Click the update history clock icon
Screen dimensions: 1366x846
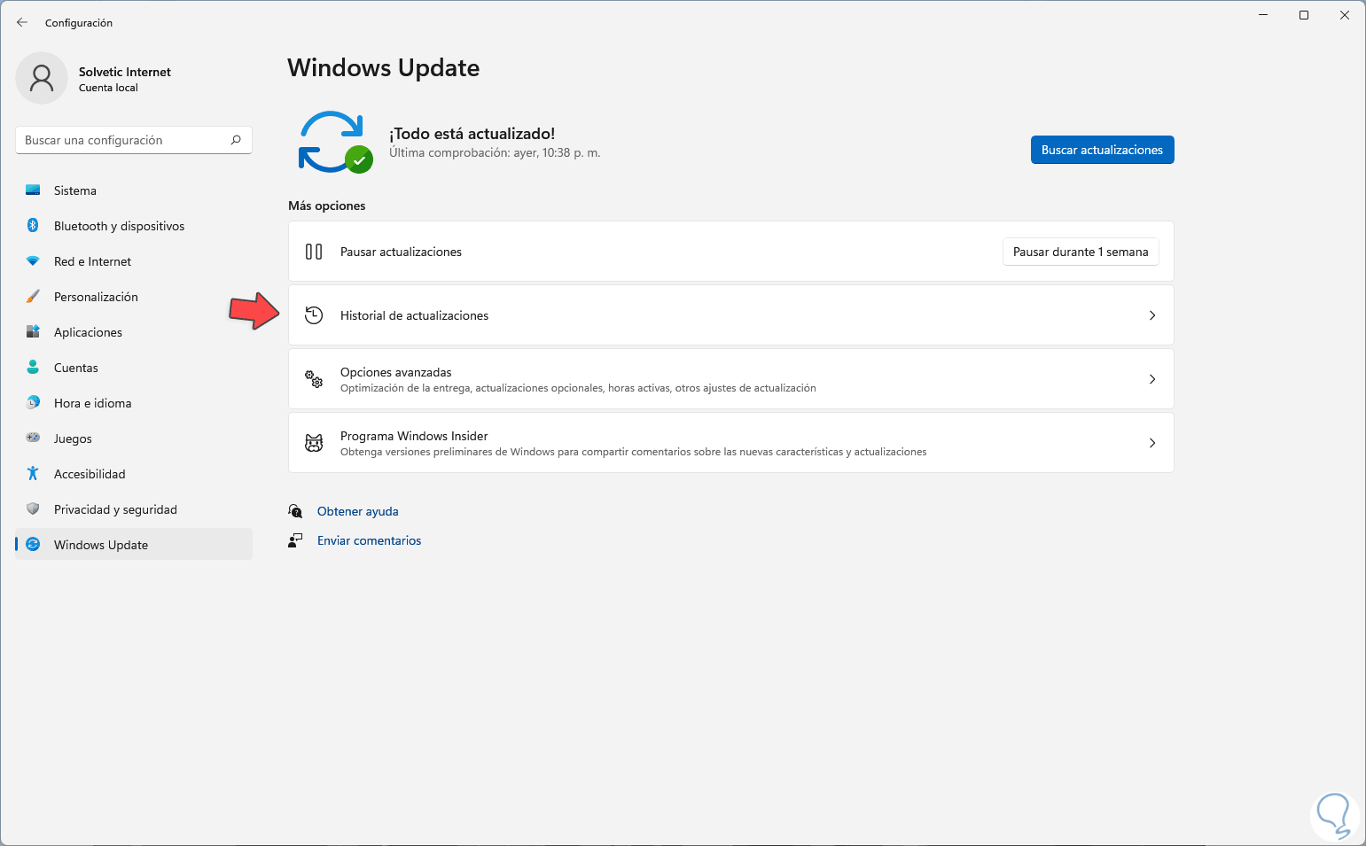pos(314,315)
